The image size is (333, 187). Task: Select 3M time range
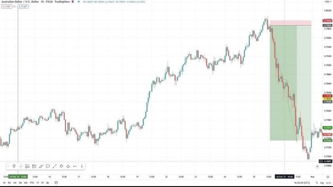[x=20, y=183]
